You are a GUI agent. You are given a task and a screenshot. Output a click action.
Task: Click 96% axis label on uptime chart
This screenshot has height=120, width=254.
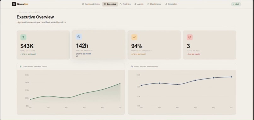tap(139, 87)
